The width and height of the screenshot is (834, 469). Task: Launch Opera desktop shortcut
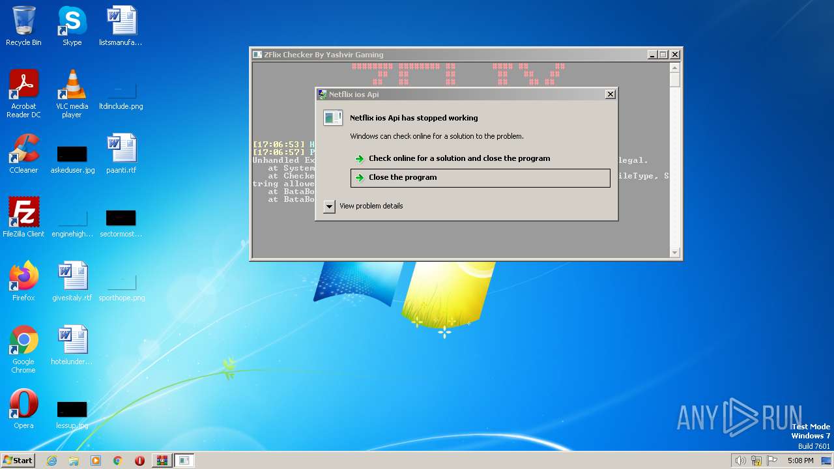coord(23,409)
